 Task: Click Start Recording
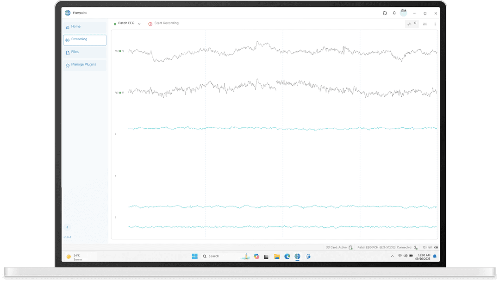166,23
